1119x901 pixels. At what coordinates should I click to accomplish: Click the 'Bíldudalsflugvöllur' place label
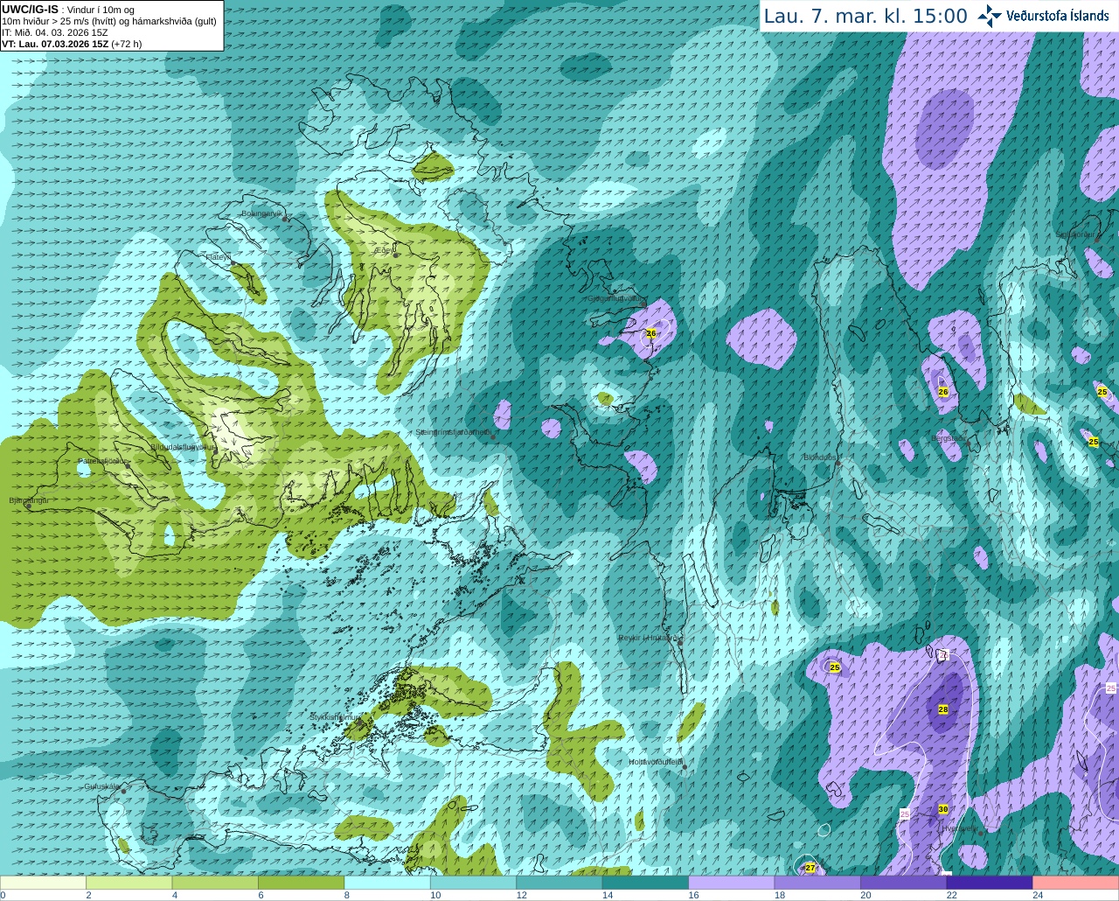(x=183, y=446)
